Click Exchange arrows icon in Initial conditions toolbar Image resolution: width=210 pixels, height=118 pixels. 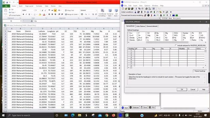(151, 12)
